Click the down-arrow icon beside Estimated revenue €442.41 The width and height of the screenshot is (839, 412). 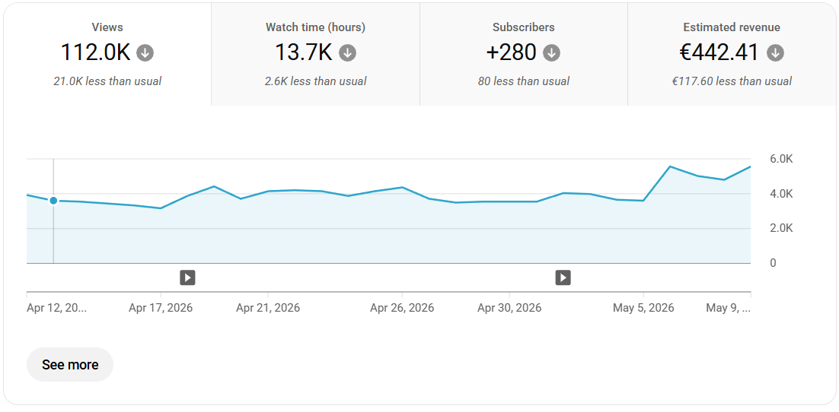click(x=775, y=53)
